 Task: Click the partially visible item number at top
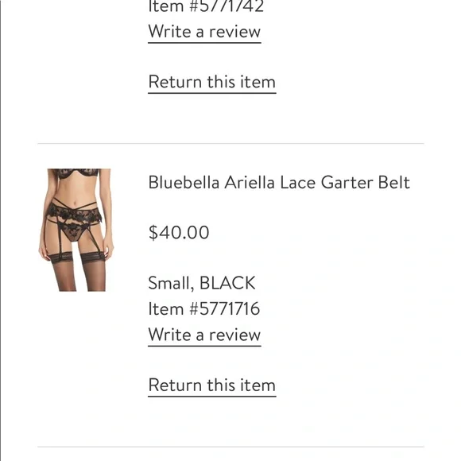tap(206, 6)
